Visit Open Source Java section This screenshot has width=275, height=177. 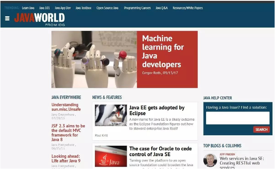coord(107,8)
